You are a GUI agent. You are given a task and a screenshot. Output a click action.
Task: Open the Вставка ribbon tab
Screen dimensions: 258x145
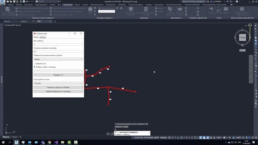pos(19,5)
